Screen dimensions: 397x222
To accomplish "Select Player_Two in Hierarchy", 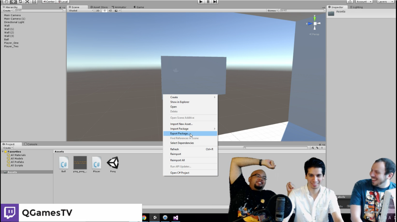I will click(11, 47).
